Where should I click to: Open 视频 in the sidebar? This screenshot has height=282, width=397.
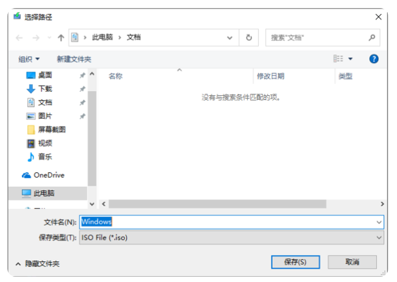pos(45,143)
